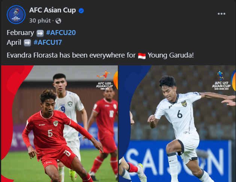Click the AFC U17 Asian Cup logo
236x182 pixels.
tap(221, 80)
